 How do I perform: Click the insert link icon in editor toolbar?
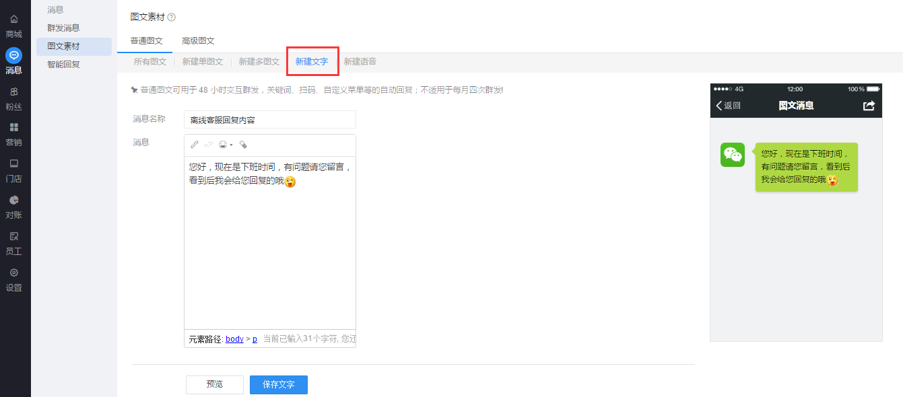[195, 145]
